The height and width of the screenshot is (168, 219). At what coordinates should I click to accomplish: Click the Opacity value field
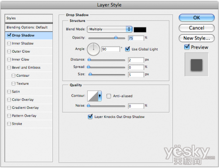[136, 38]
